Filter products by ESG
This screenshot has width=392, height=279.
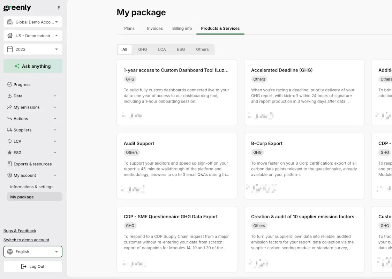(181, 50)
